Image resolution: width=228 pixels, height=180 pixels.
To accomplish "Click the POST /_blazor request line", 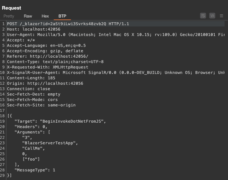I will pos(68,24).
